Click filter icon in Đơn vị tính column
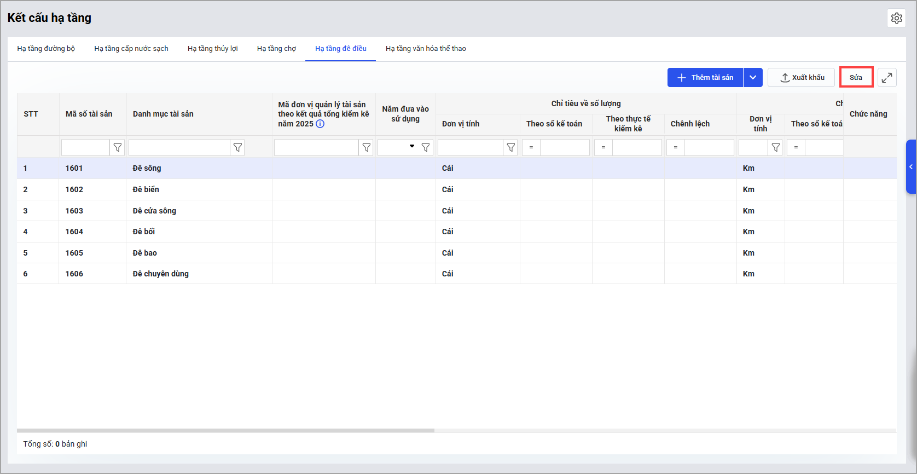 pos(510,148)
